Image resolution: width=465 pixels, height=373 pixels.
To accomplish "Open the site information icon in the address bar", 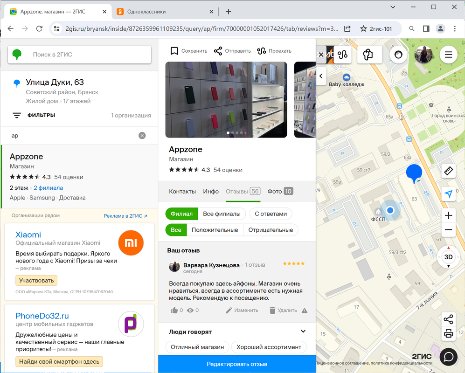I will (x=56, y=29).
